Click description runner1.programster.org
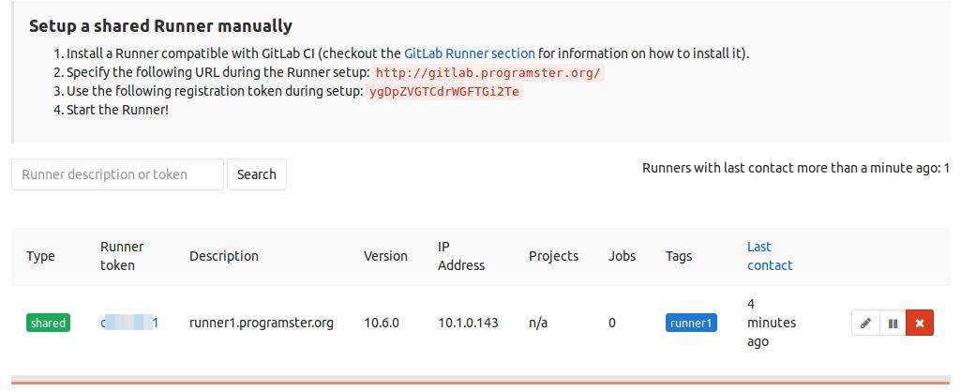The width and height of the screenshot is (961, 392). [262, 323]
